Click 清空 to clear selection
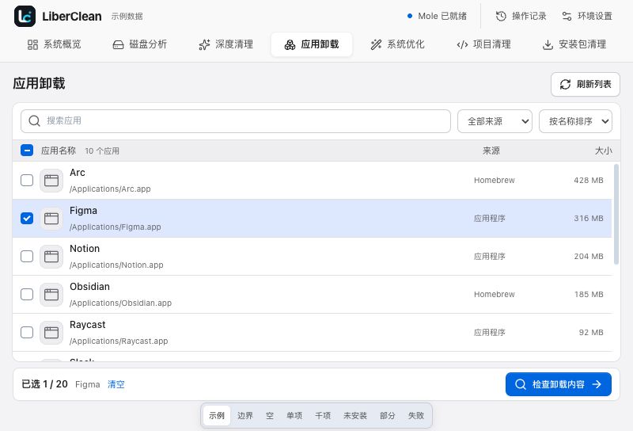633x431 pixels. click(116, 384)
